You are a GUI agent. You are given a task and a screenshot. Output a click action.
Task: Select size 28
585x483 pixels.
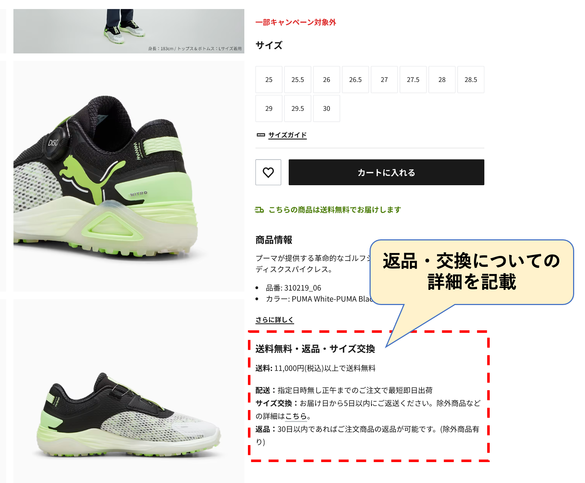(x=442, y=79)
